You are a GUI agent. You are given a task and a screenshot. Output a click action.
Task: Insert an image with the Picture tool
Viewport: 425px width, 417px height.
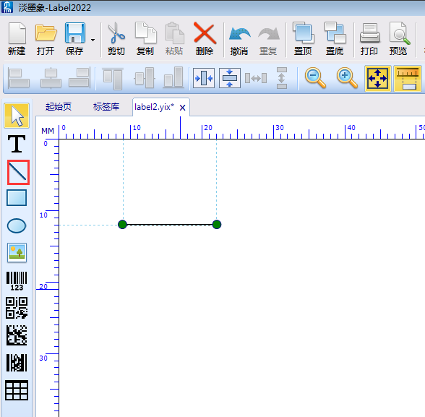pos(17,252)
